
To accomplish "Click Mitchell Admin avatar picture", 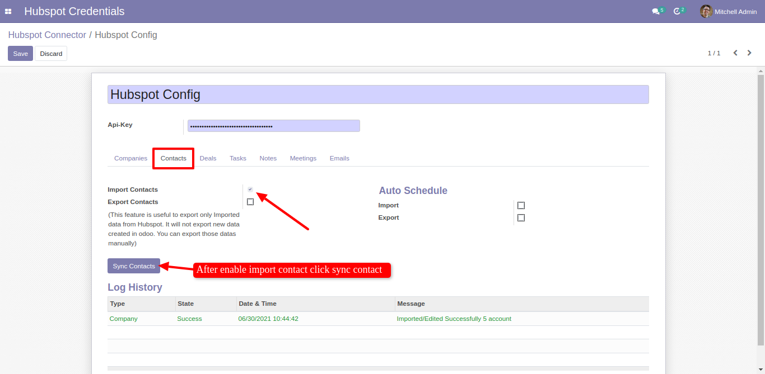I will [x=706, y=11].
